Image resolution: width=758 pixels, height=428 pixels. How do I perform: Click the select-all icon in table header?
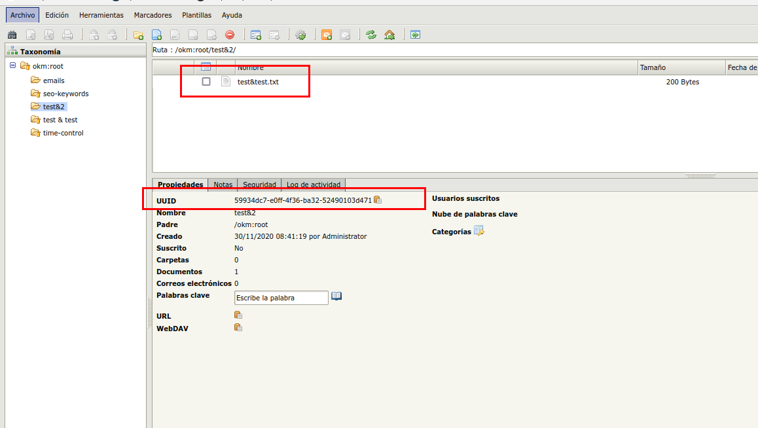206,67
